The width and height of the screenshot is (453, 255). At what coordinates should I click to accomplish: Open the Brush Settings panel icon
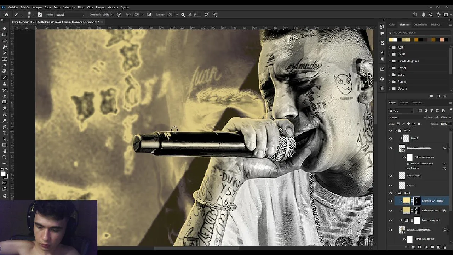coord(40,15)
